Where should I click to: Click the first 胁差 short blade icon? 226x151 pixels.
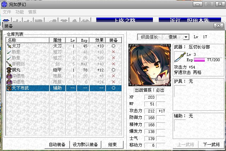[9, 52]
